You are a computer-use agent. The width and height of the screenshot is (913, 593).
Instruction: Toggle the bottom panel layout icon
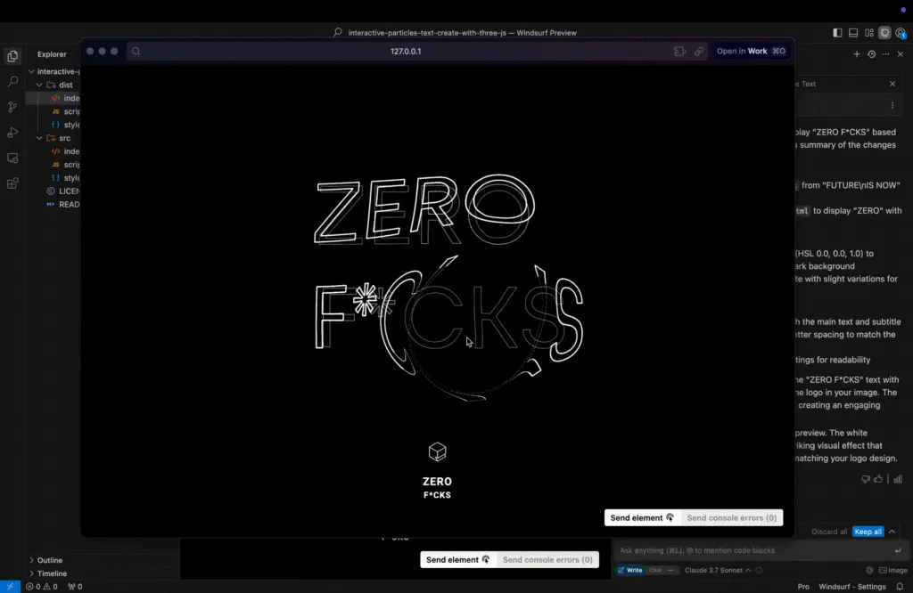(853, 33)
